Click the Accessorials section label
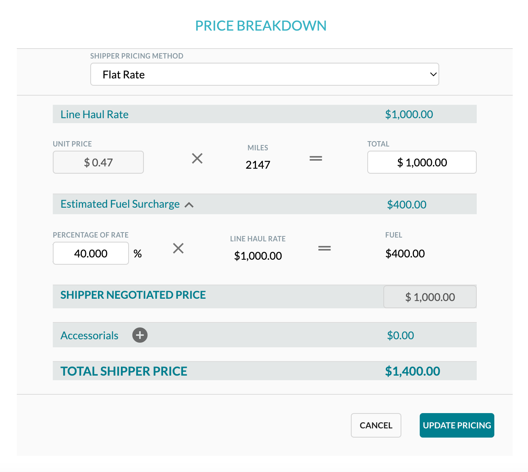 coord(89,335)
